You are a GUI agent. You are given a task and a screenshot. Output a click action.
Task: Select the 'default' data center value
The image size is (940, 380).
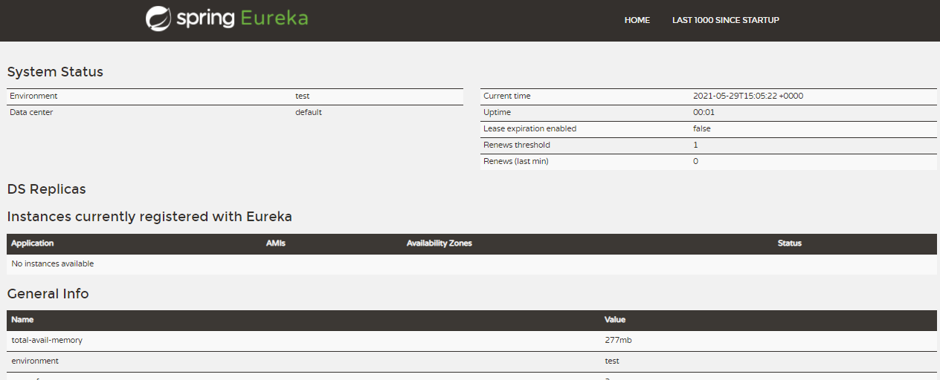[x=309, y=113]
